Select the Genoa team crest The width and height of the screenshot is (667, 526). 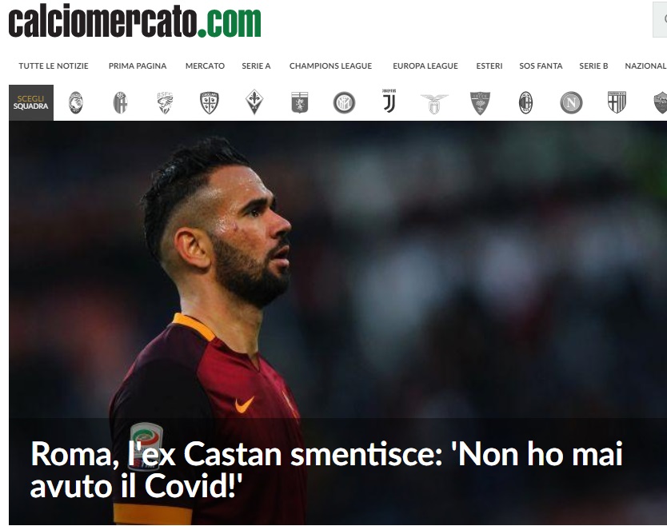click(299, 102)
